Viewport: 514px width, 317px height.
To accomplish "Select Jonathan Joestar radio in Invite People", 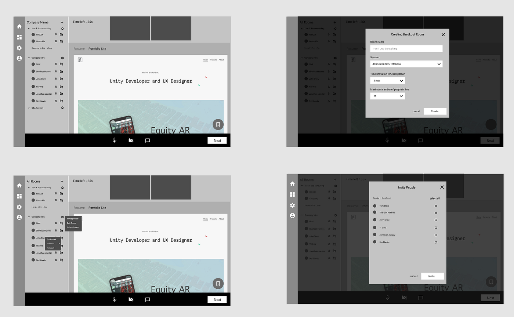I will (436, 235).
